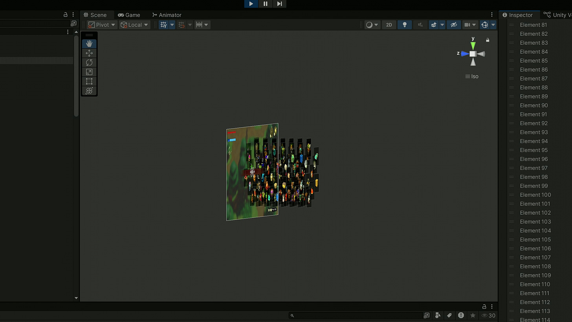
Task: Click the project search input field
Action: 356,315
